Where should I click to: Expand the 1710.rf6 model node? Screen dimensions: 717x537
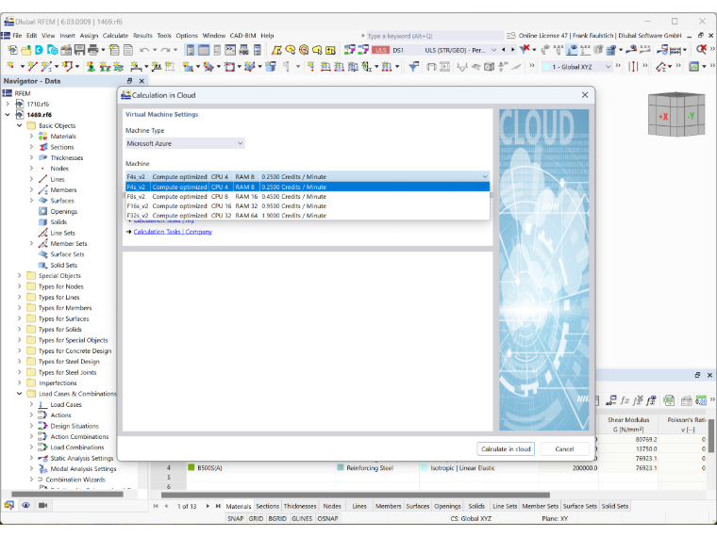pos(8,105)
